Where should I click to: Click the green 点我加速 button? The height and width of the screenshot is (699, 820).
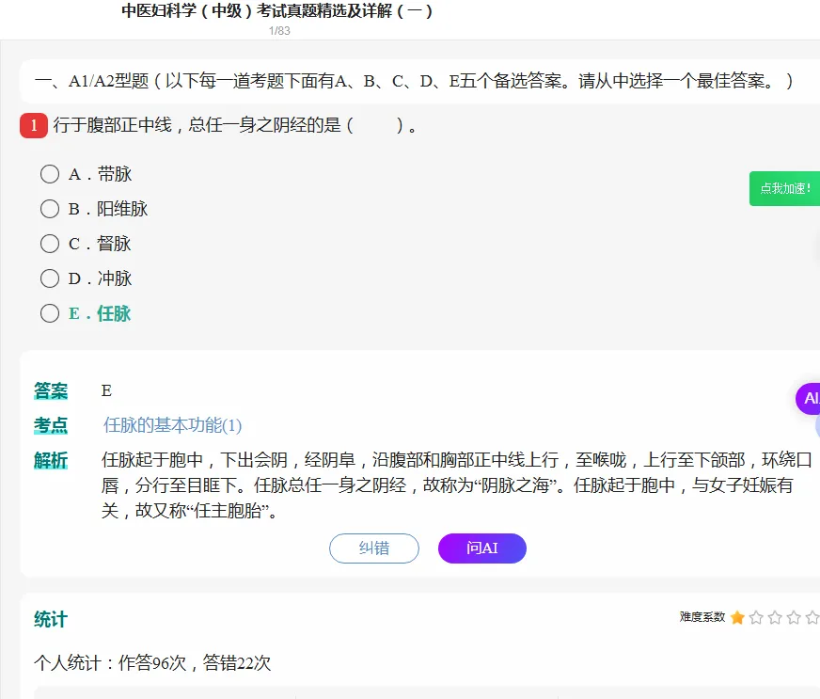coord(784,188)
